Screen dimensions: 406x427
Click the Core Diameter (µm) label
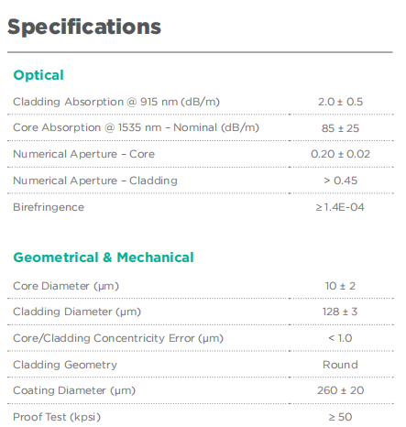coord(66,286)
